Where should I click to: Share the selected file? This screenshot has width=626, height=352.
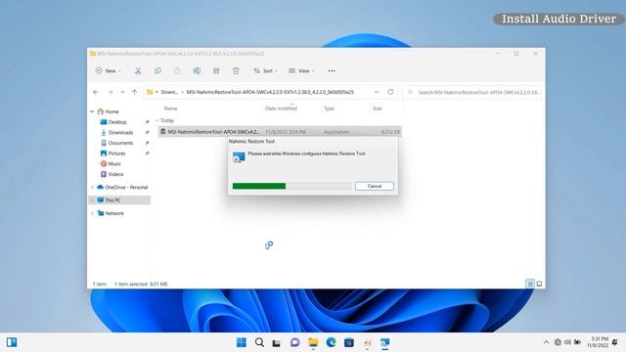pyautogui.click(x=216, y=70)
